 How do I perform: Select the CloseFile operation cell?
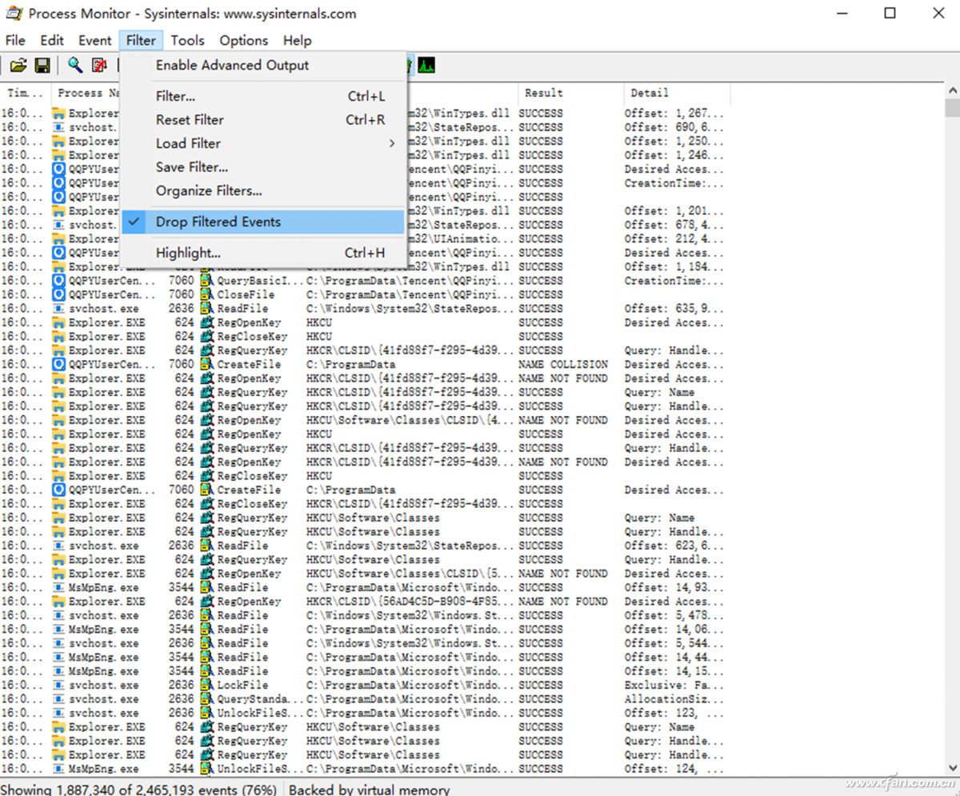pos(246,294)
